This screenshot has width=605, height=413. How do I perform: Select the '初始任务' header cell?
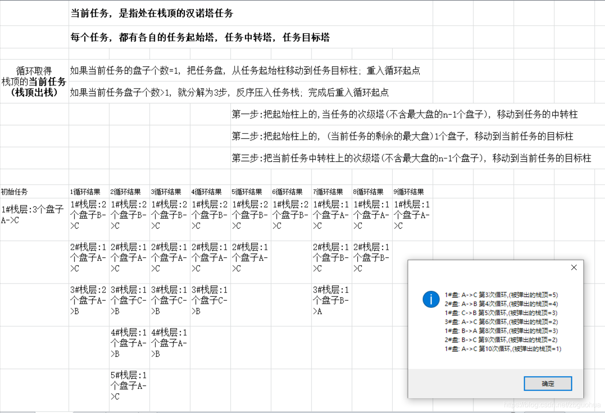[34, 191]
